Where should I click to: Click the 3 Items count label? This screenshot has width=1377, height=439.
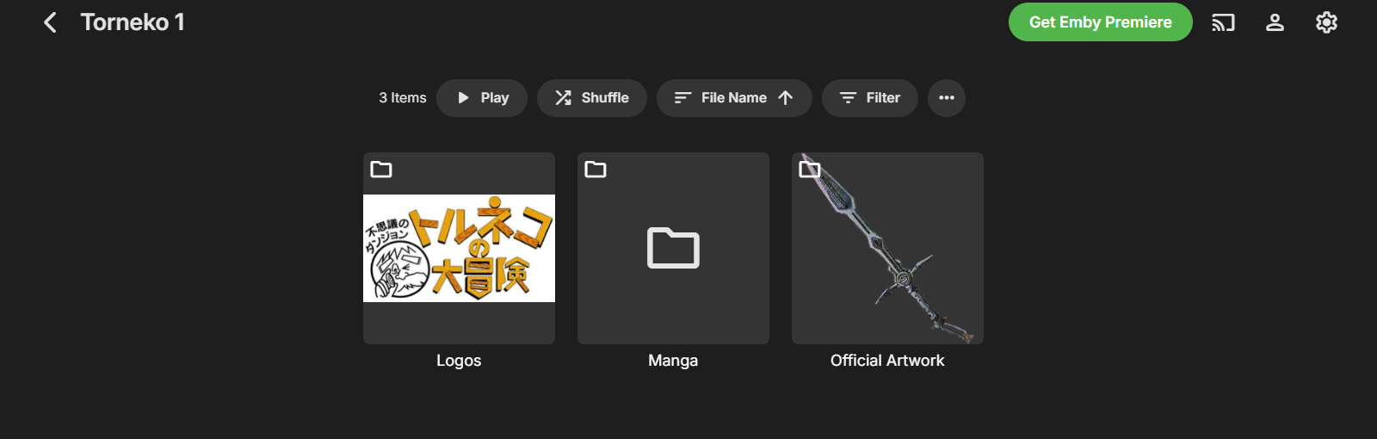coord(403,98)
